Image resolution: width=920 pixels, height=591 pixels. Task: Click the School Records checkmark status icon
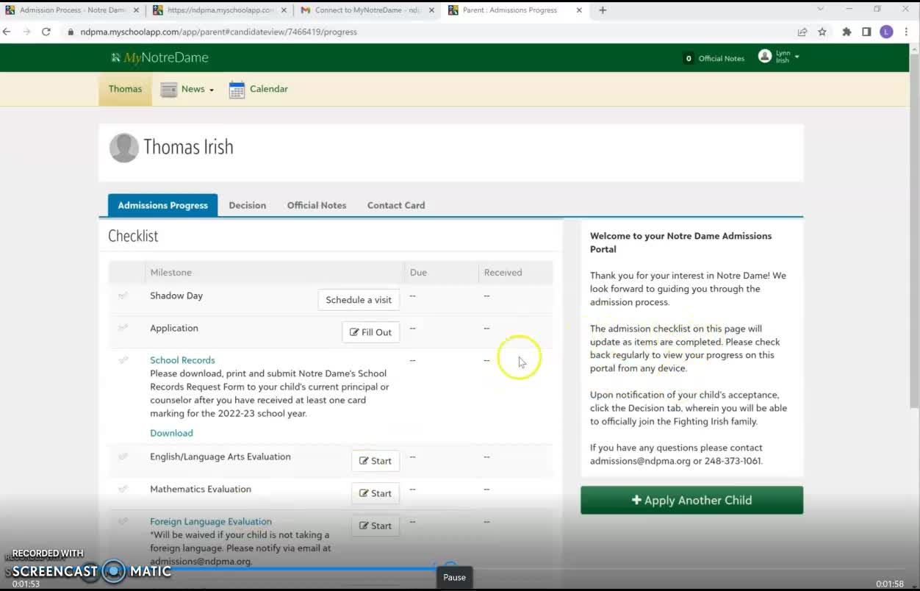pyautogui.click(x=123, y=360)
